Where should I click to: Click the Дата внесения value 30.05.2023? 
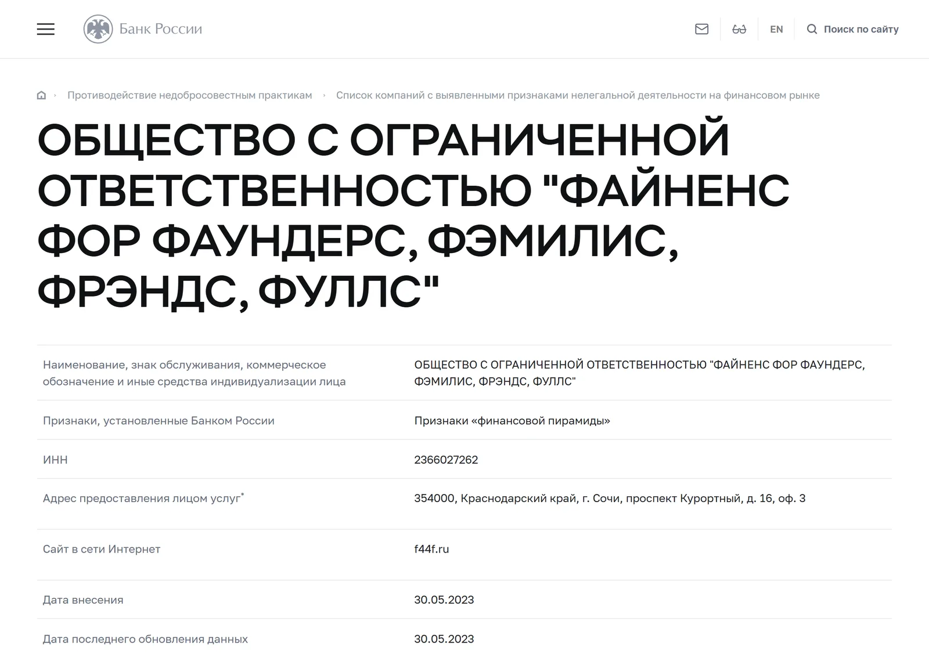(444, 600)
